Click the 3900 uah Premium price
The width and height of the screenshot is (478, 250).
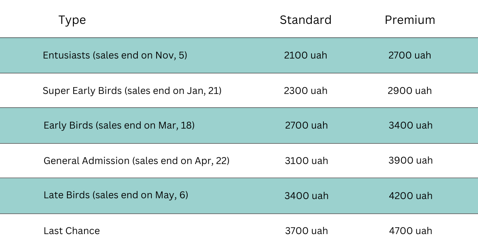(410, 160)
